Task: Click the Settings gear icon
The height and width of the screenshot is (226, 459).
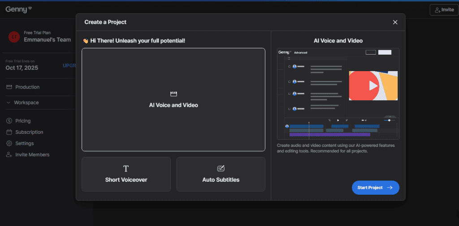Action: [x=9, y=143]
